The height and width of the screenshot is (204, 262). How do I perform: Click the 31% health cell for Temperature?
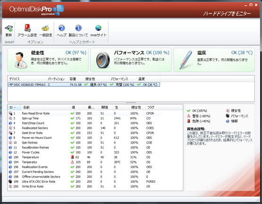point(133,157)
